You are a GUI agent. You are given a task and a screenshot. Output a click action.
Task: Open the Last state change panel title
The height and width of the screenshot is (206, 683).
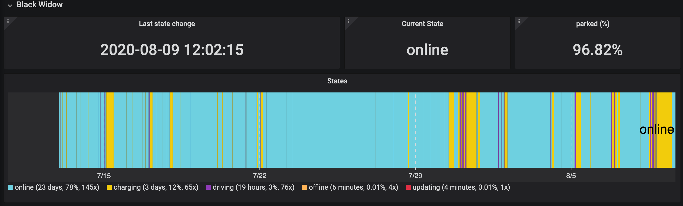click(167, 24)
